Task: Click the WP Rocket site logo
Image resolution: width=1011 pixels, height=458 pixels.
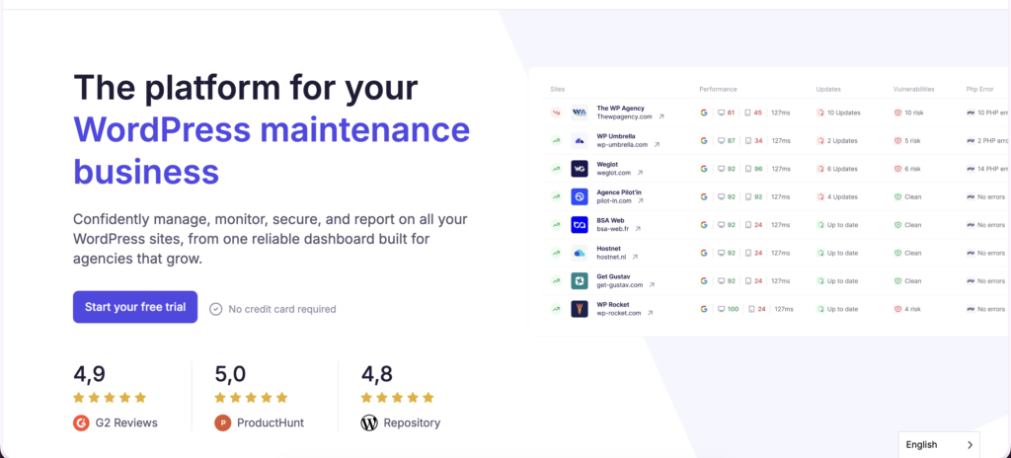Action: pyautogui.click(x=580, y=309)
